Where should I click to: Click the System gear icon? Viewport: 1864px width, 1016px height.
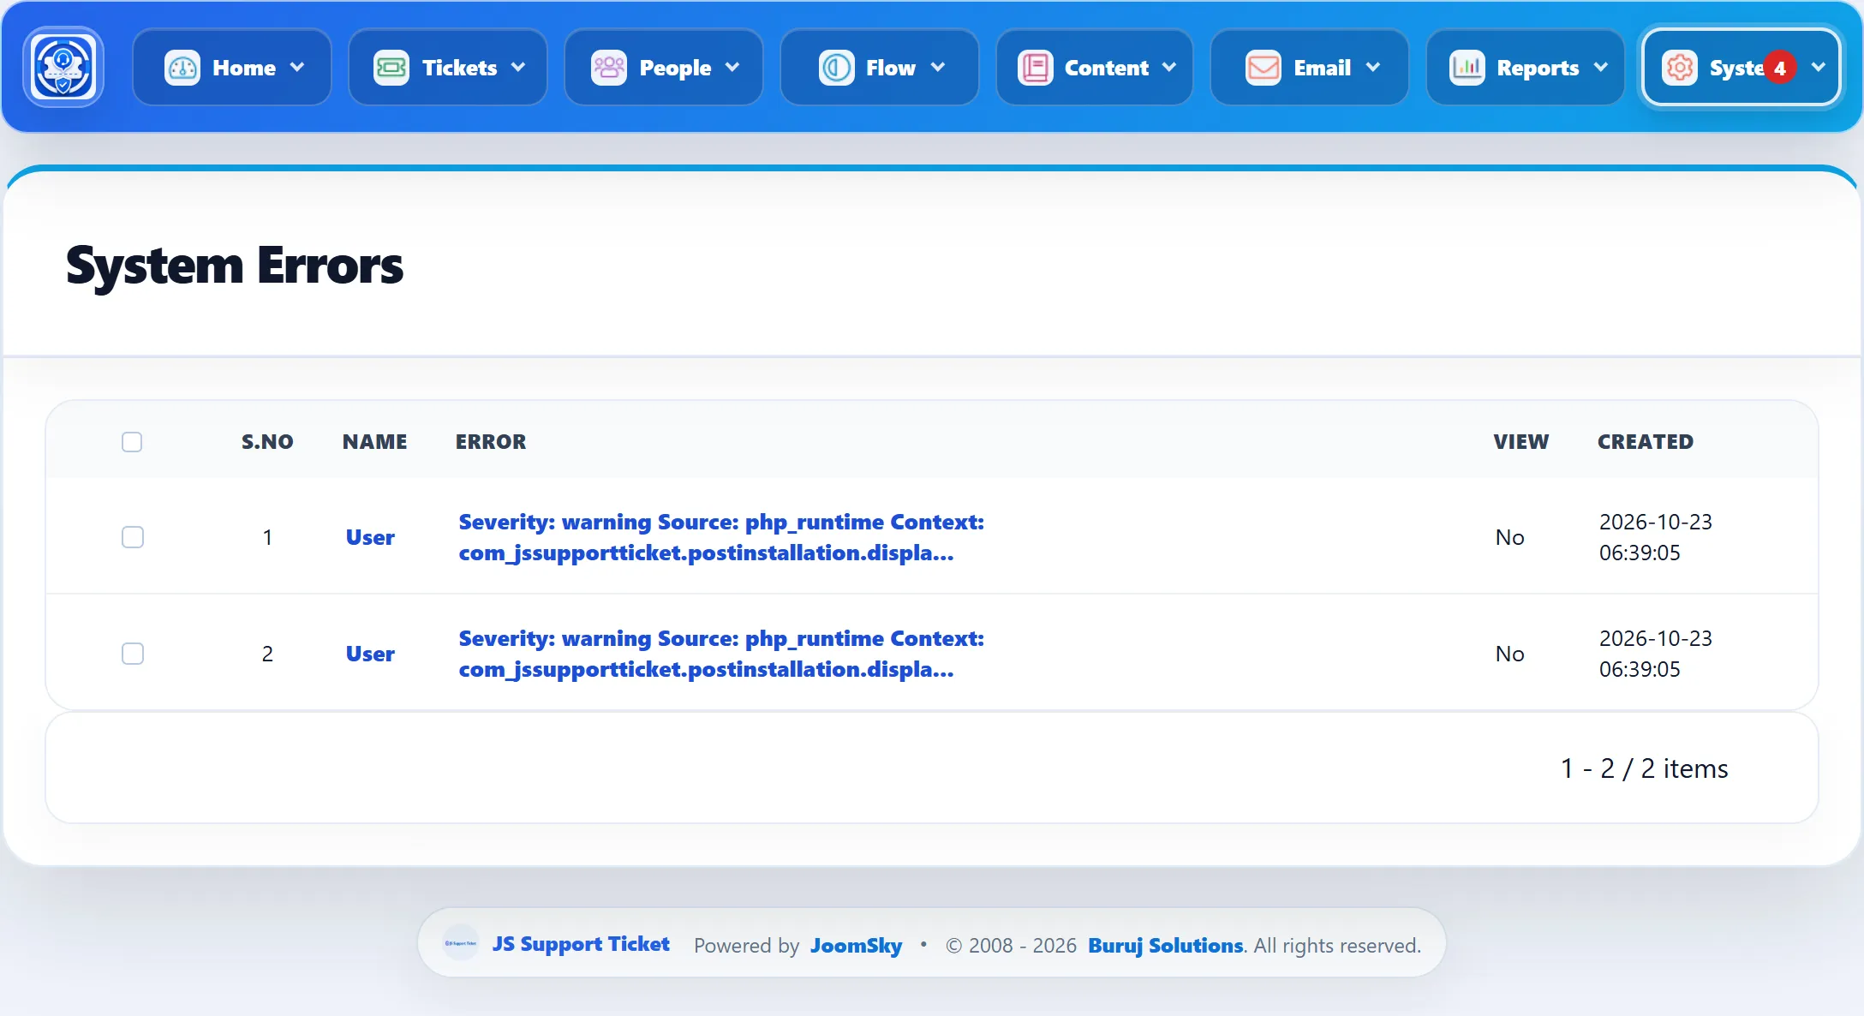coord(1680,68)
